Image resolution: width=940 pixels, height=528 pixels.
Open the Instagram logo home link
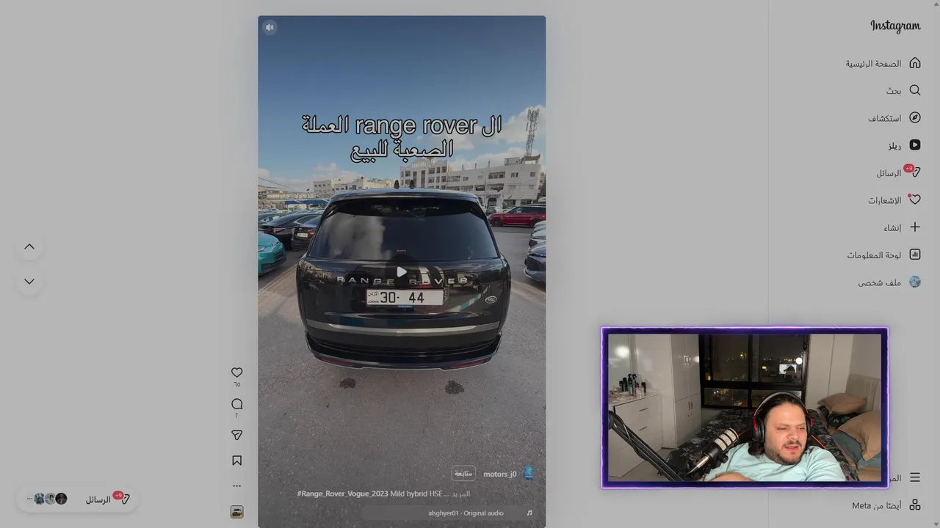894,26
